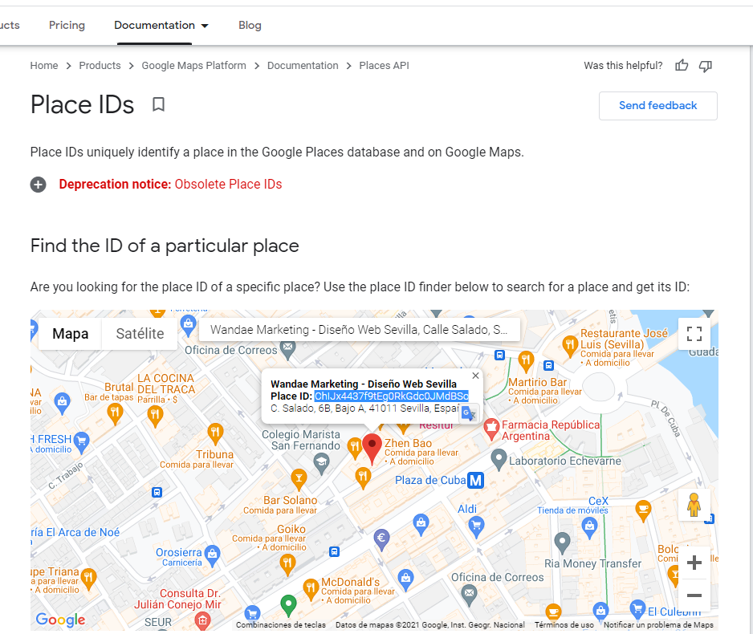Select the Tribuna restaurant marker
This screenshot has width=753, height=634.
click(215, 434)
